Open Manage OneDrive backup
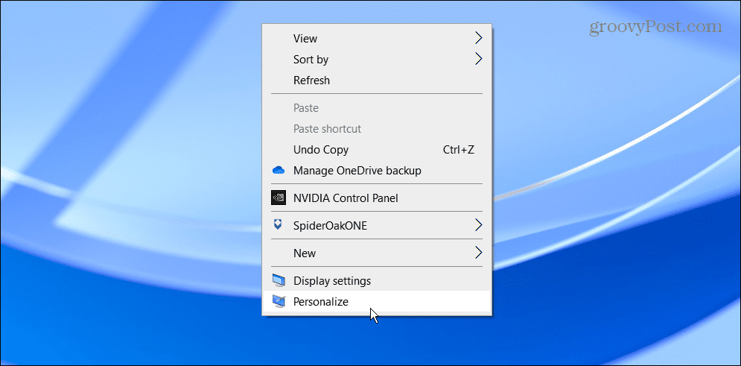The height and width of the screenshot is (366, 741). point(377,170)
